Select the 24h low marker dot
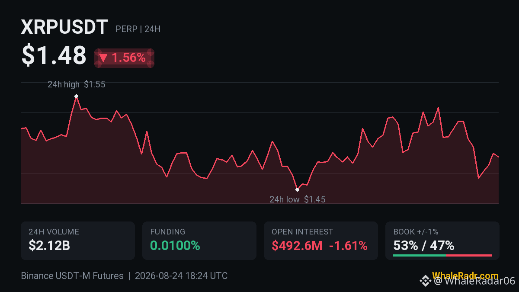This screenshot has height=292, width=519. (x=297, y=189)
